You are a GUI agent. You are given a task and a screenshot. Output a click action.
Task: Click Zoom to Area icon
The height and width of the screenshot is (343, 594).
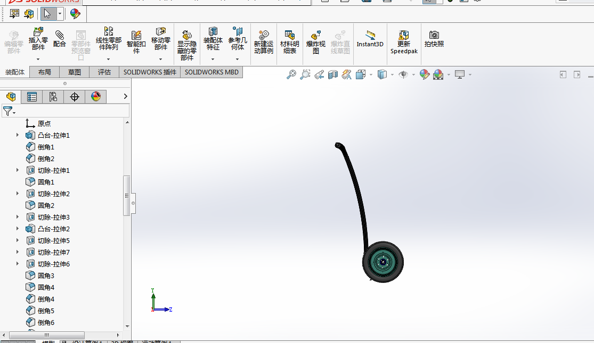(x=305, y=74)
